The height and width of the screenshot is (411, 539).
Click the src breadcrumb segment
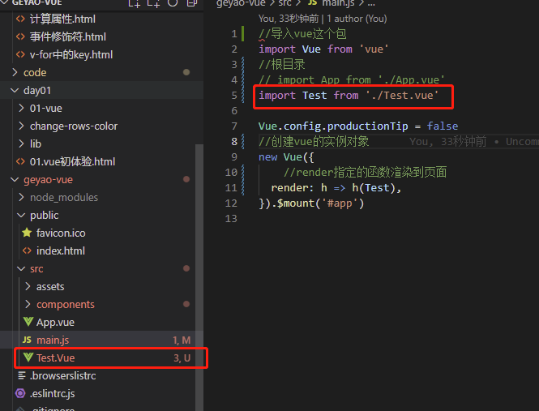[285, 2]
